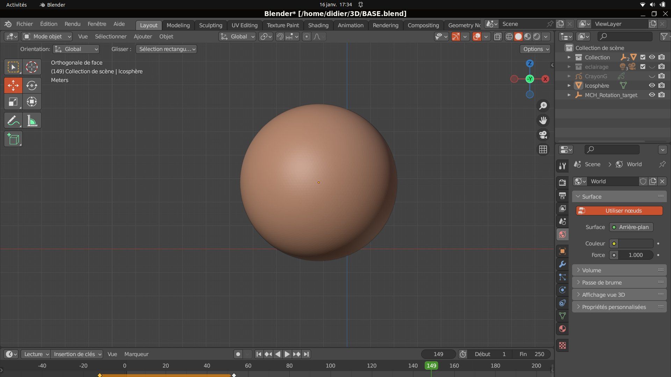Screen dimensions: 671x377
Task: Toggle proportional editing
Action: point(306,37)
